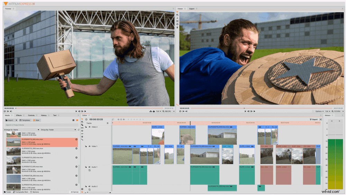
Task: Select the Text tool in the Viewer toolbar
Action: (x=177, y=18)
